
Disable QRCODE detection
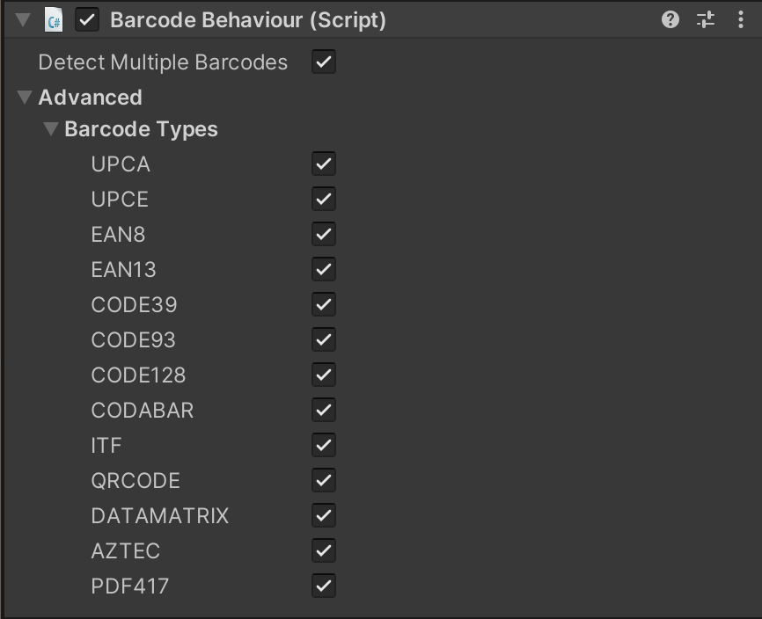[323, 480]
